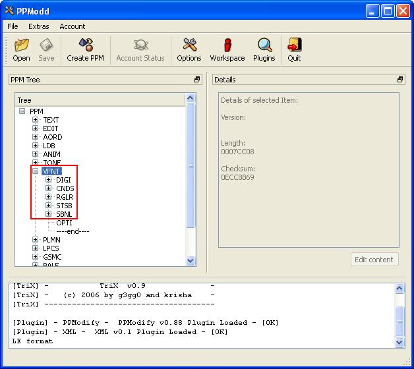
Task: Select the ----end---- tree item
Action: [x=73, y=231]
